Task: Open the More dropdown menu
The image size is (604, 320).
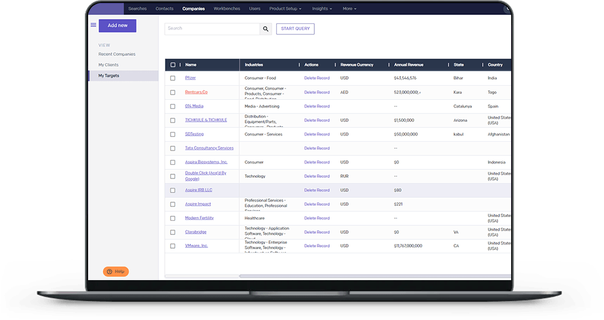Action: click(349, 8)
